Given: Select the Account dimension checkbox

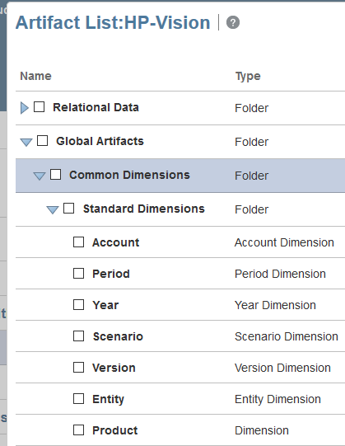Looking at the screenshot, I should pos(79,242).
